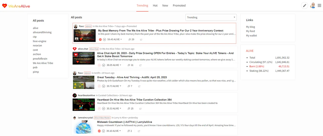Open Alive Chat April 26 post thumbnail
The height and width of the screenshot is (136, 323).
point(84,58)
